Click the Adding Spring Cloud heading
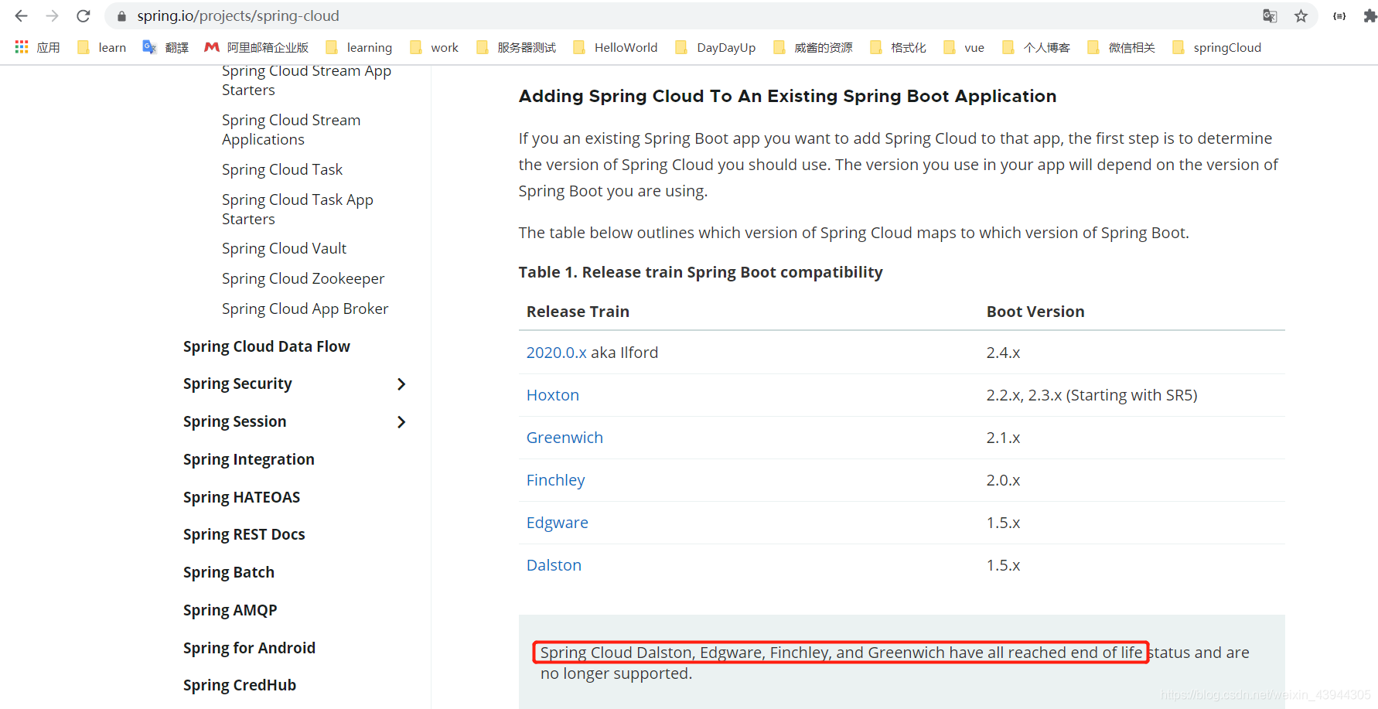This screenshot has width=1378, height=709. point(787,96)
